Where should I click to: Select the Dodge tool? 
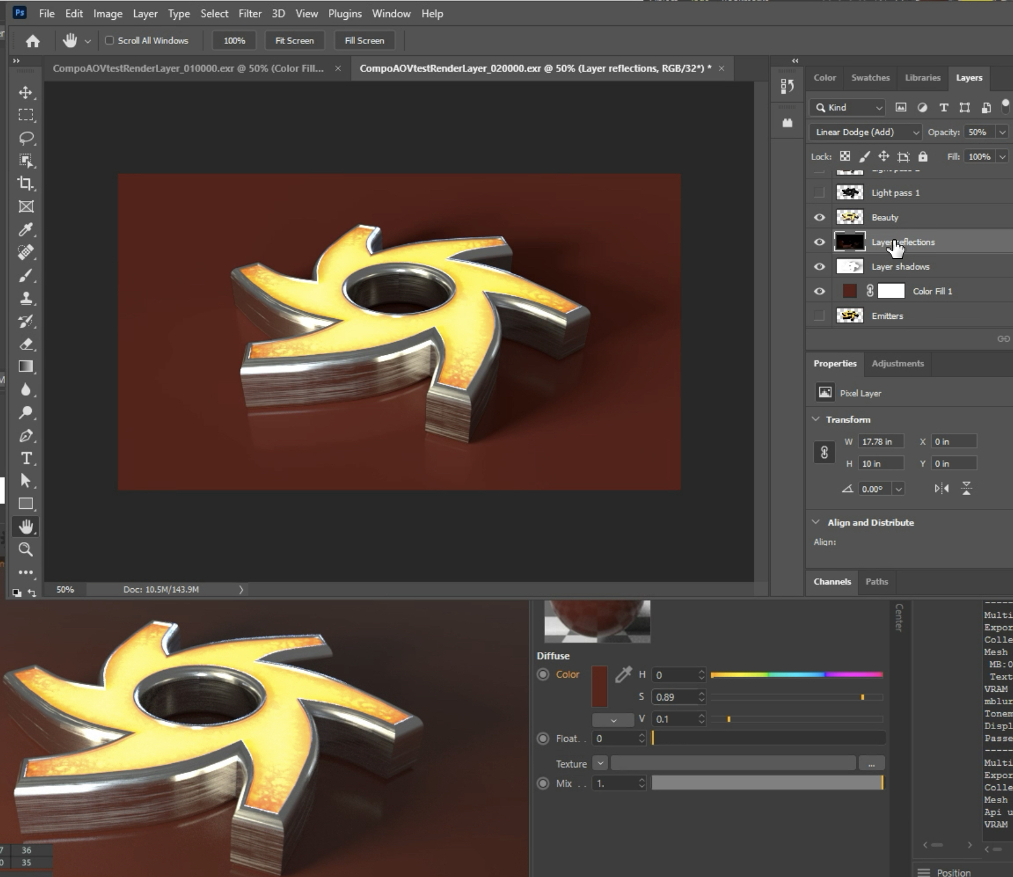tap(25, 412)
